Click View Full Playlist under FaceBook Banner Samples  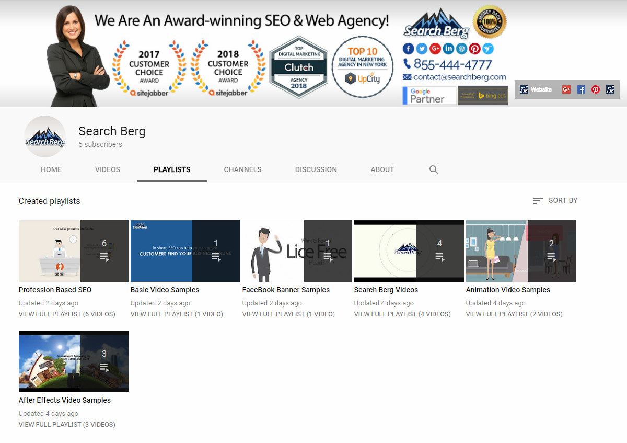tap(288, 314)
